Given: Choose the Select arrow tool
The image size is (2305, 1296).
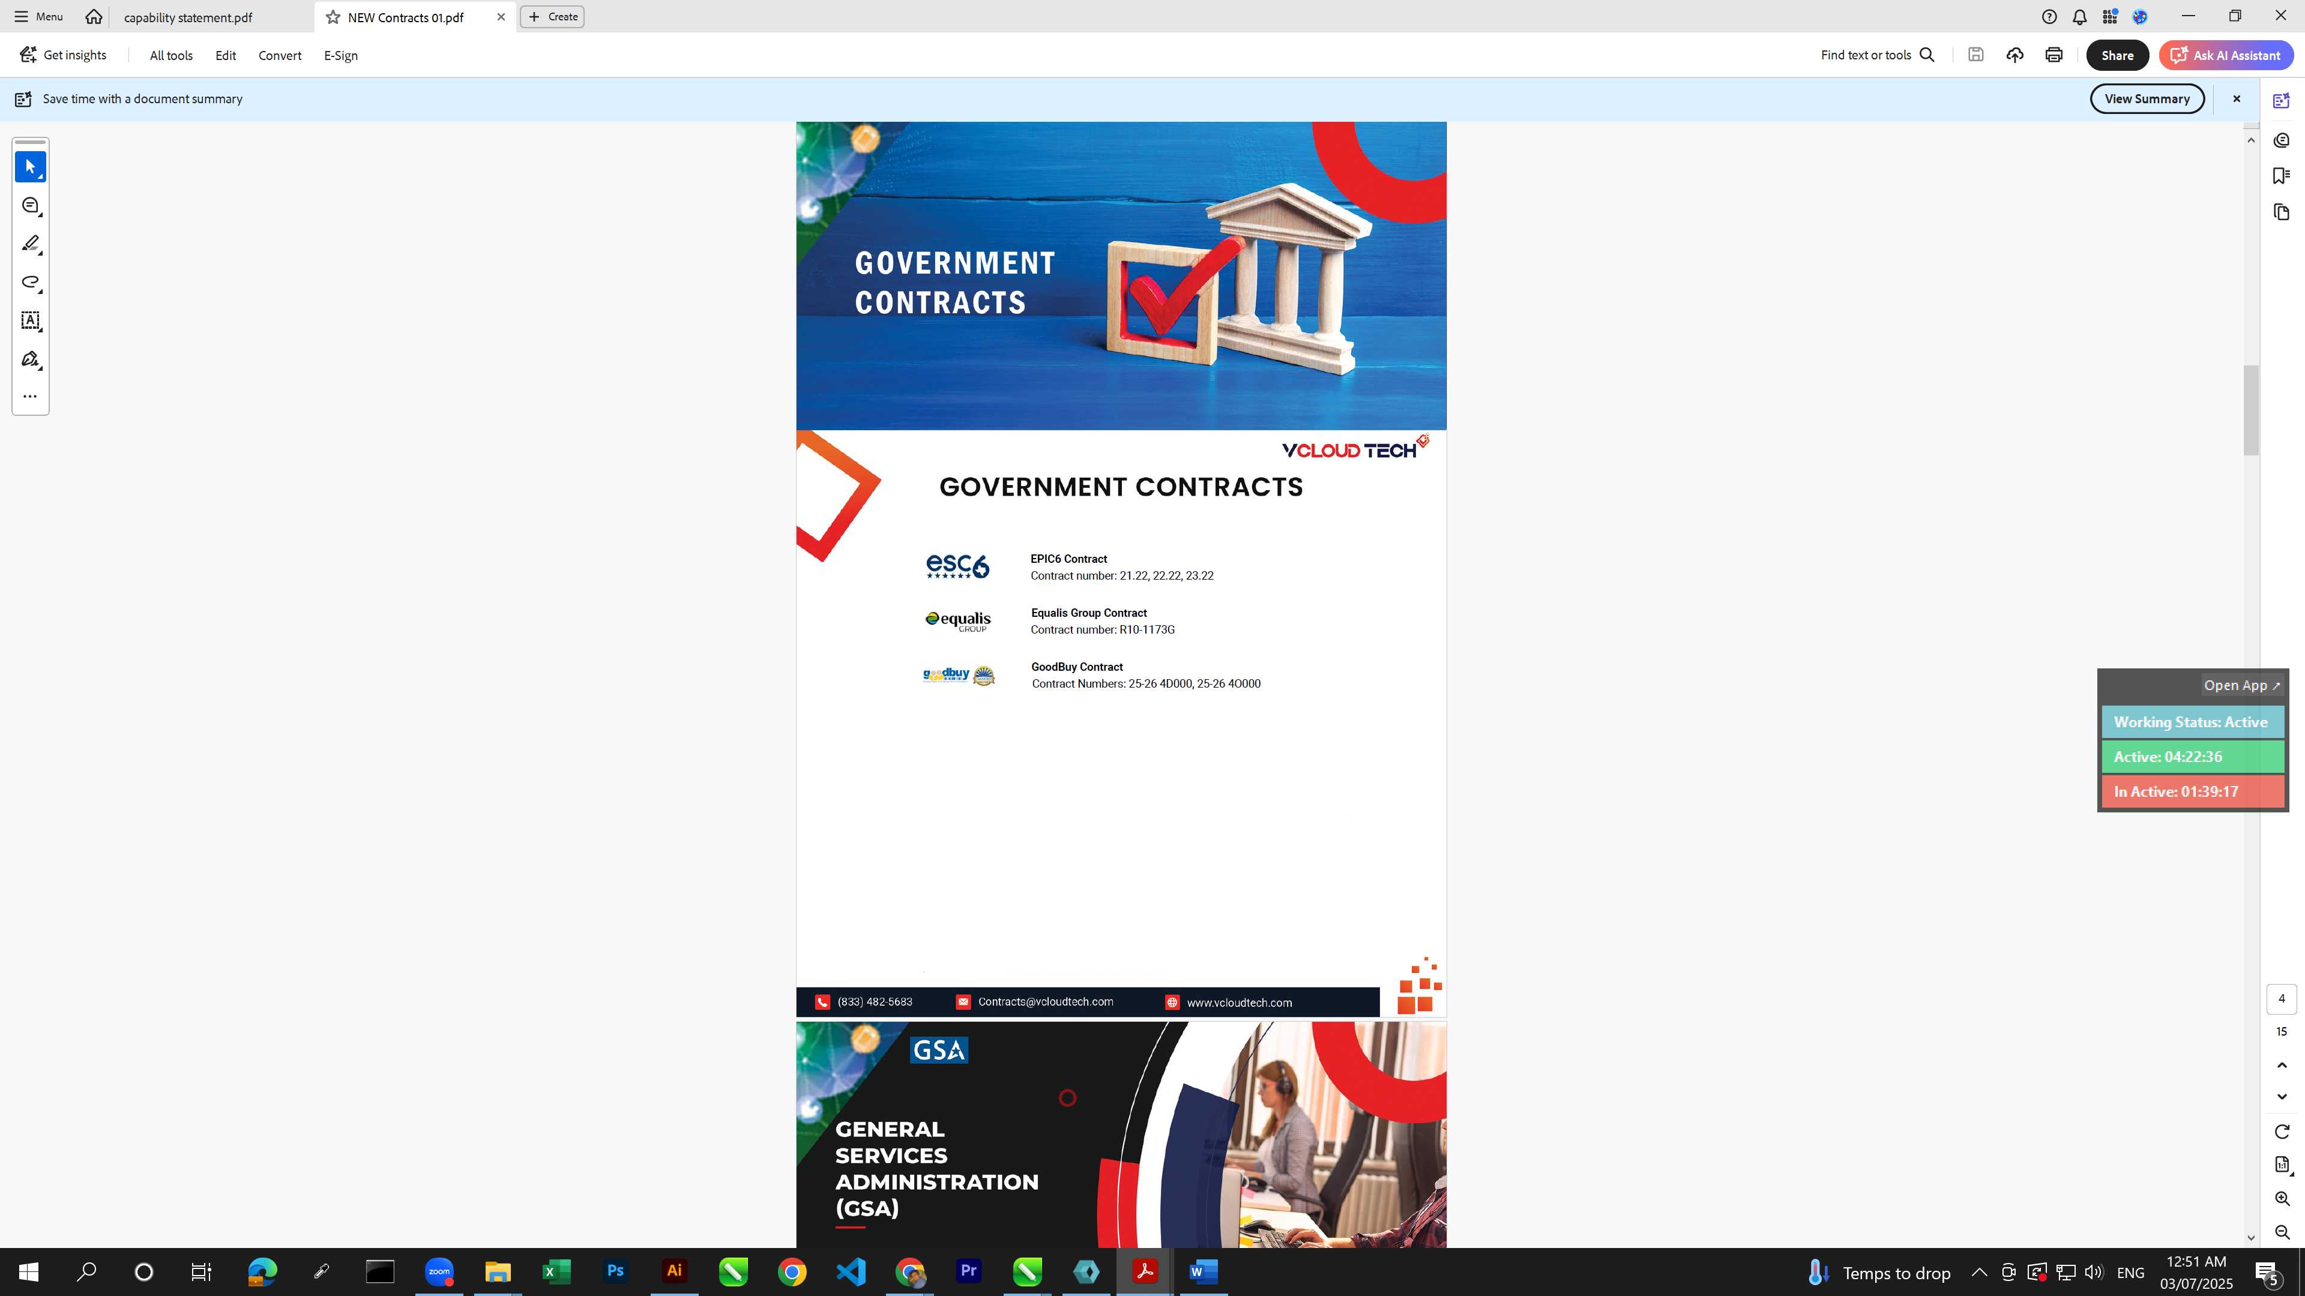Looking at the screenshot, I should tap(31, 166).
